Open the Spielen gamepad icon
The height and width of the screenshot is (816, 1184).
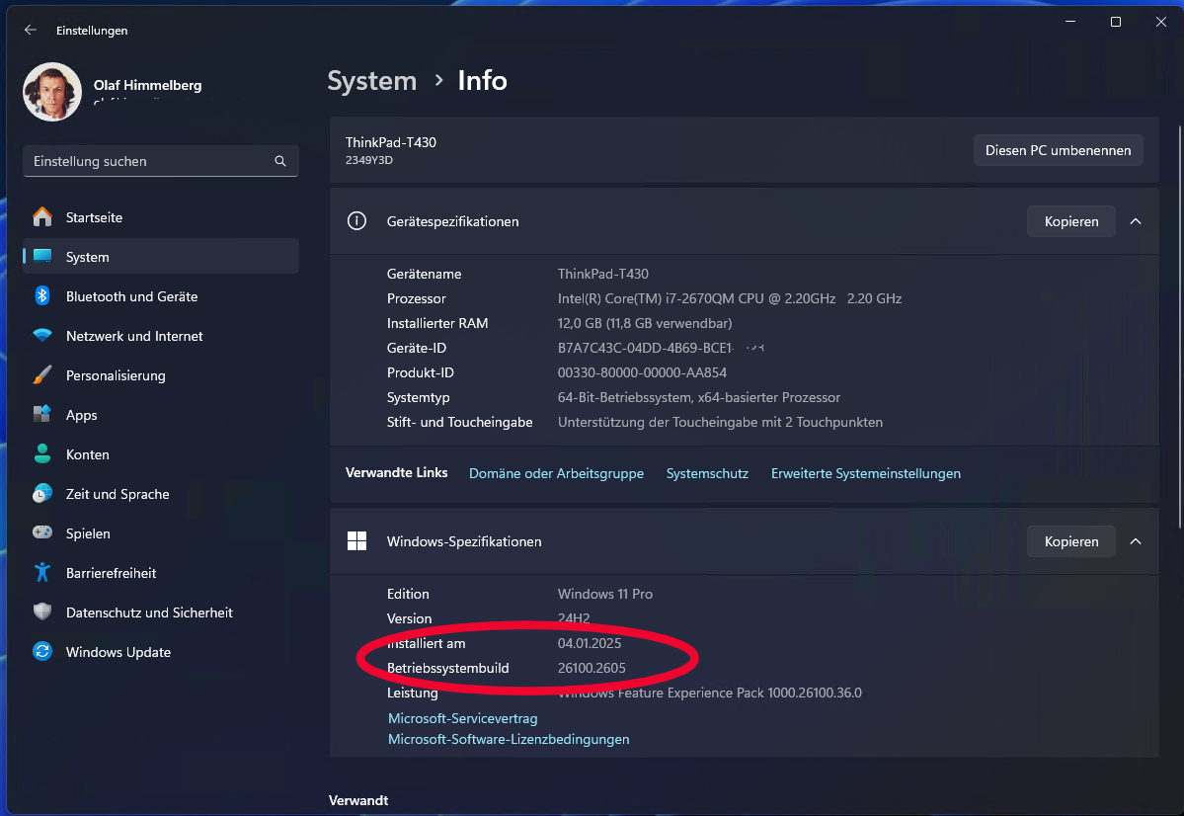(x=42, y=532)
